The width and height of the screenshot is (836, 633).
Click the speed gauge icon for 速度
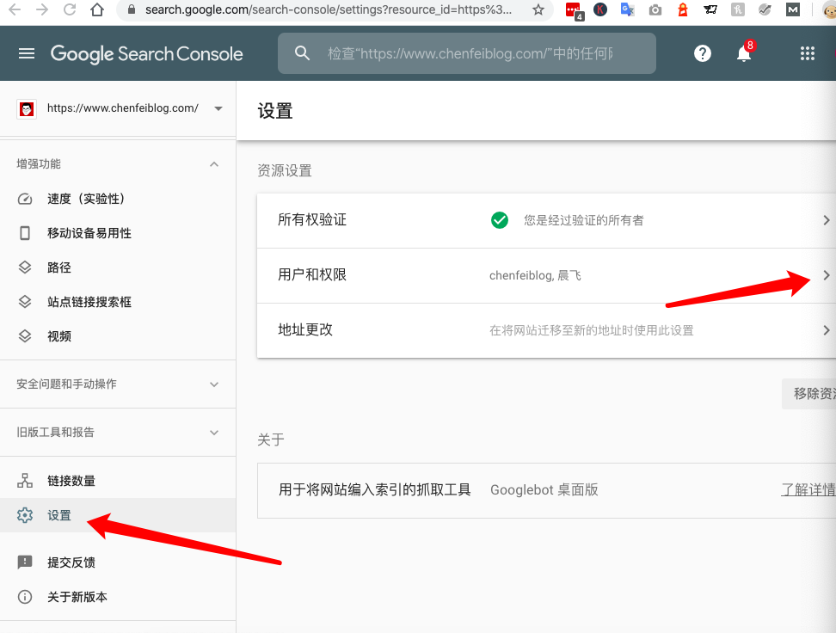pos(25,199)
